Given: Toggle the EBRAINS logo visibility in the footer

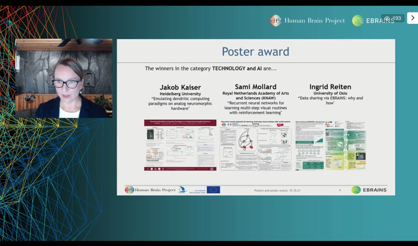Looking at the screenshot, I should click(369, 190).
